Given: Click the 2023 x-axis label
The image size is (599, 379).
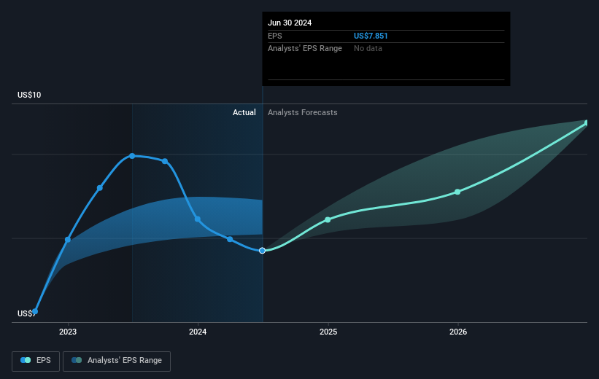Looking at the screenshot, I should pos(68,332).
